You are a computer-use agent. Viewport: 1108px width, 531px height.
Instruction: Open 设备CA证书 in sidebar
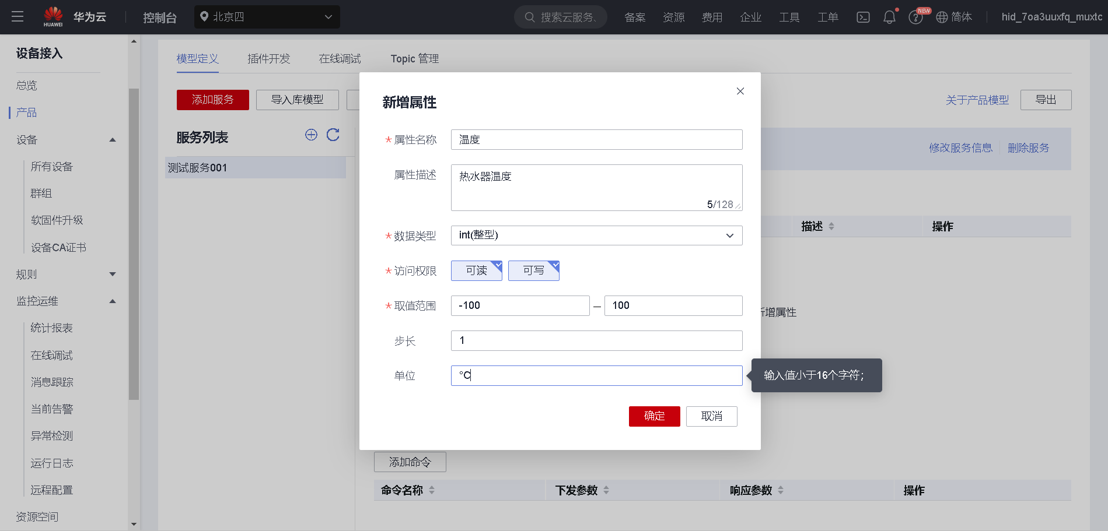[x=58, y=248]
